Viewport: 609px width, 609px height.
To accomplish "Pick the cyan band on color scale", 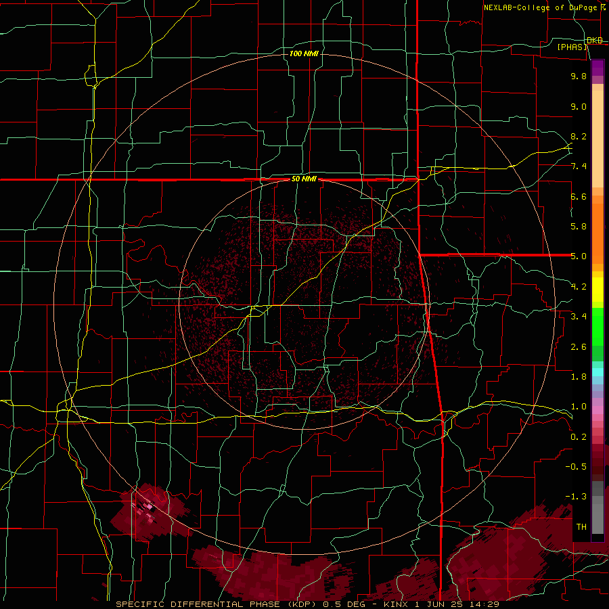I will pyautogui.click(x=597, y=372).
